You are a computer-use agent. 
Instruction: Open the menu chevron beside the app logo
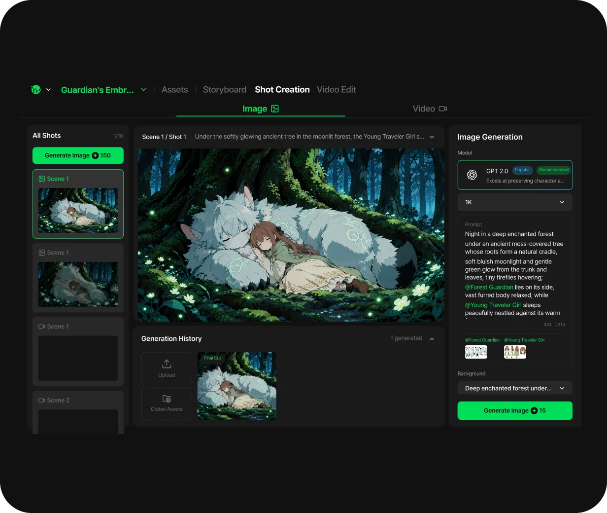pyautogui.click(x=48, y=90)
